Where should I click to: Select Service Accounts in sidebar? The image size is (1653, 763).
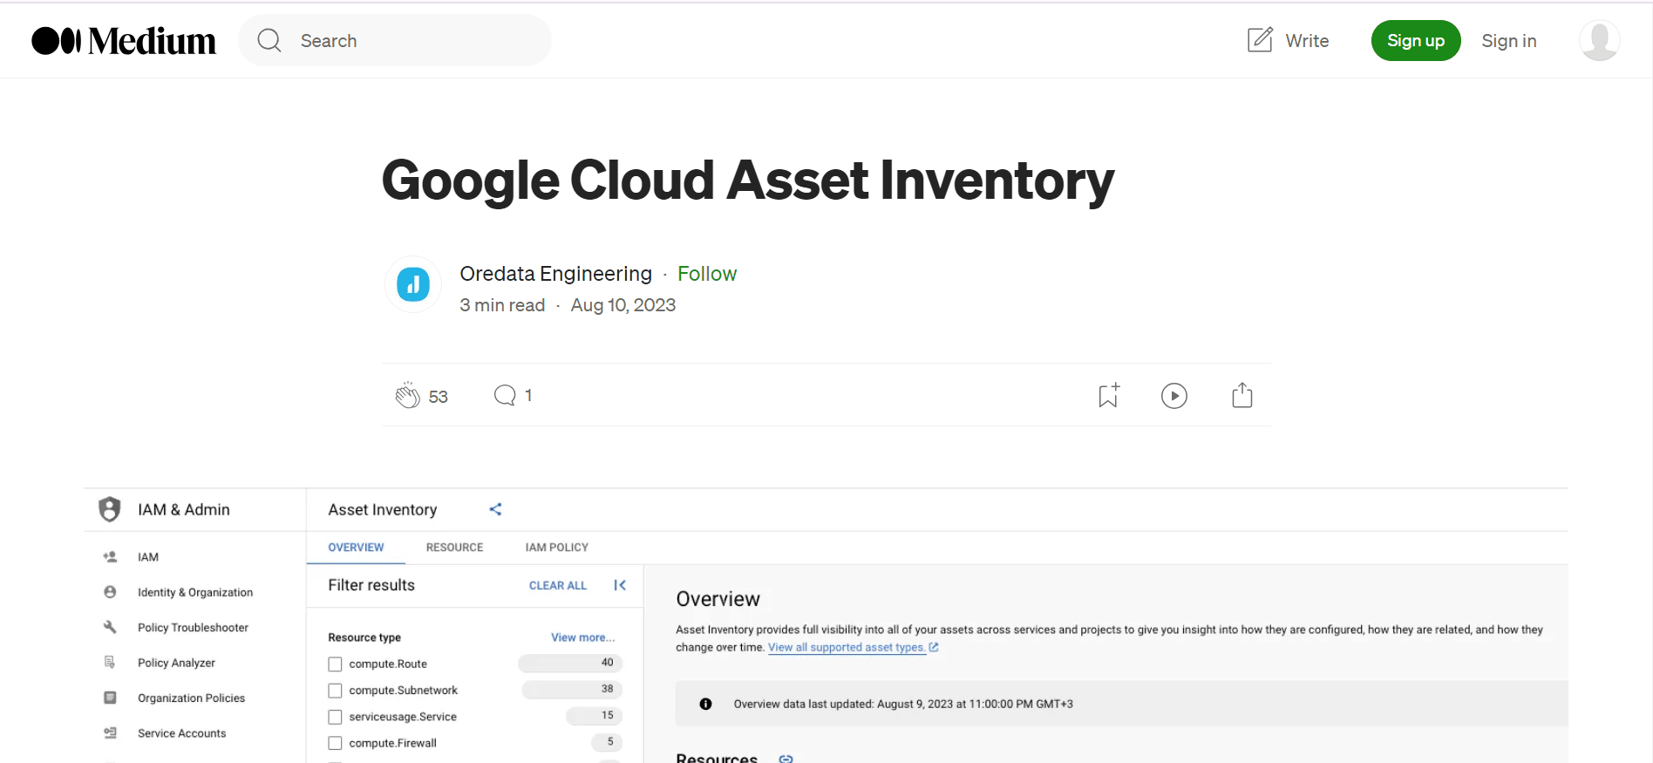tap(181, 733)
